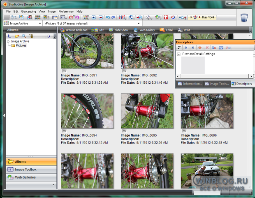The image size is (255, 198).
Task: Click the Print button in the dark image bar
Action: coord(184,30)
